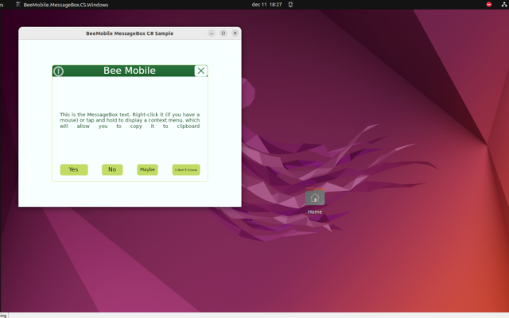
Task: Maximize the BeeMobile MessageBox sample window
Action: click(223, 33)
